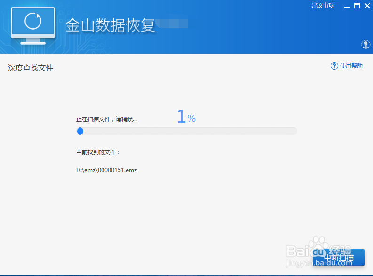This screenshot has height=276, width=373.
Task: Click the help question mark icon
Action: click(334, 66)
